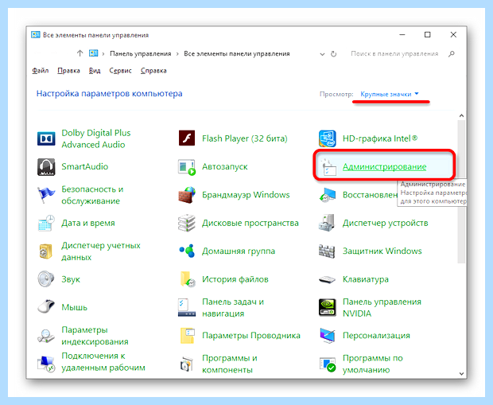493x405 pixels.
Task: Click the HomeGroup spheres icon
Action: [187, 251]
